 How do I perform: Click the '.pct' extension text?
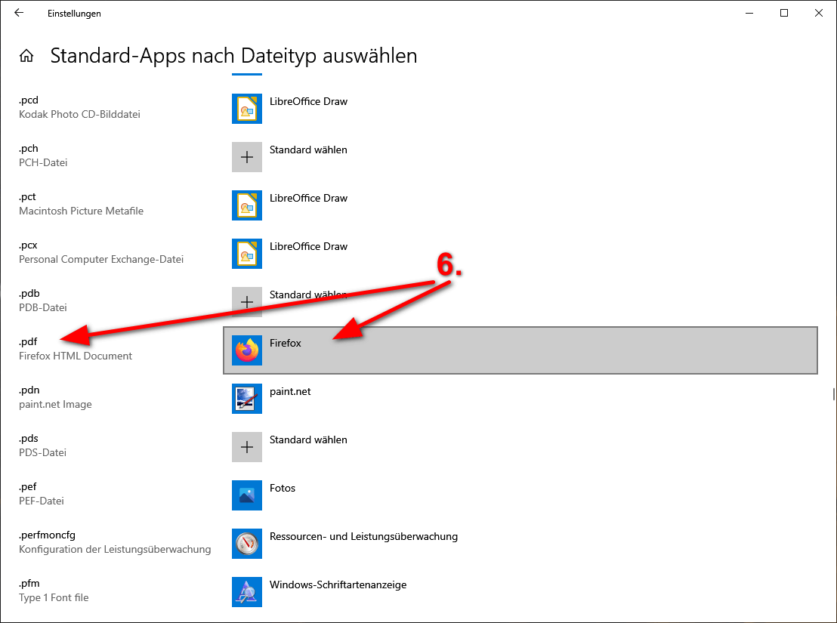pyautogui.click(x=28, y=197)
